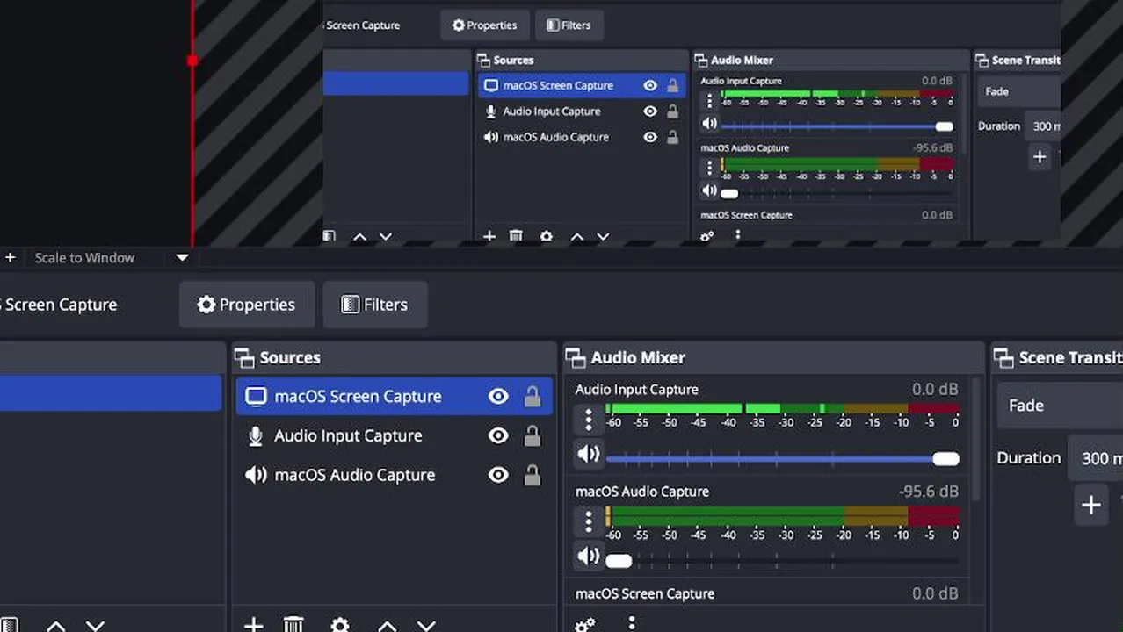Open source properties gear icon in Sources toolbar

(x=340, y=625)
